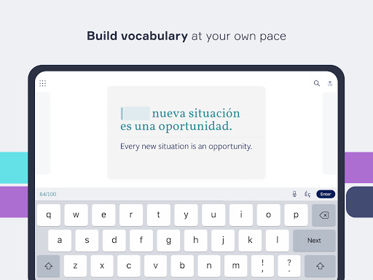This screenshot has height=280, width=373.
Task: Tap the question mark and period key
Action: pyautogui.click(x=289, y=266)
